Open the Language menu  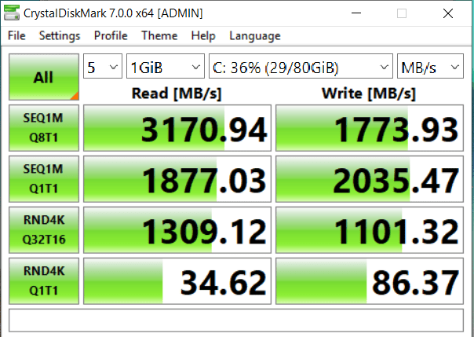click(255, 35)
